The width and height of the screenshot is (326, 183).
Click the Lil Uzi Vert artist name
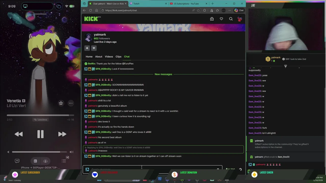tap(16, 106)
